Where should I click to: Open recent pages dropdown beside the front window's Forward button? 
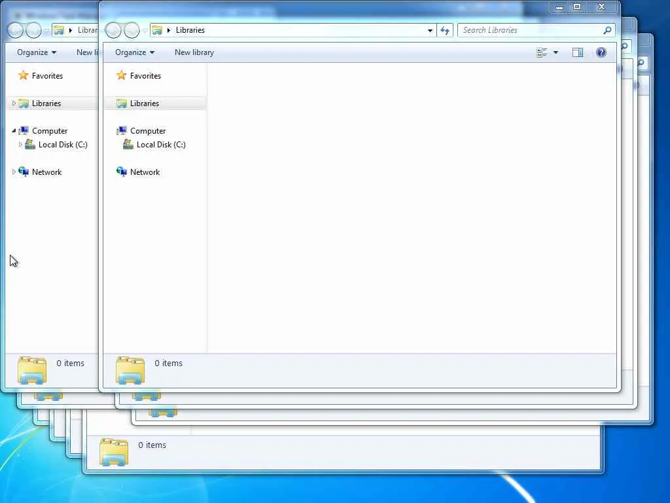click(145, 30)
